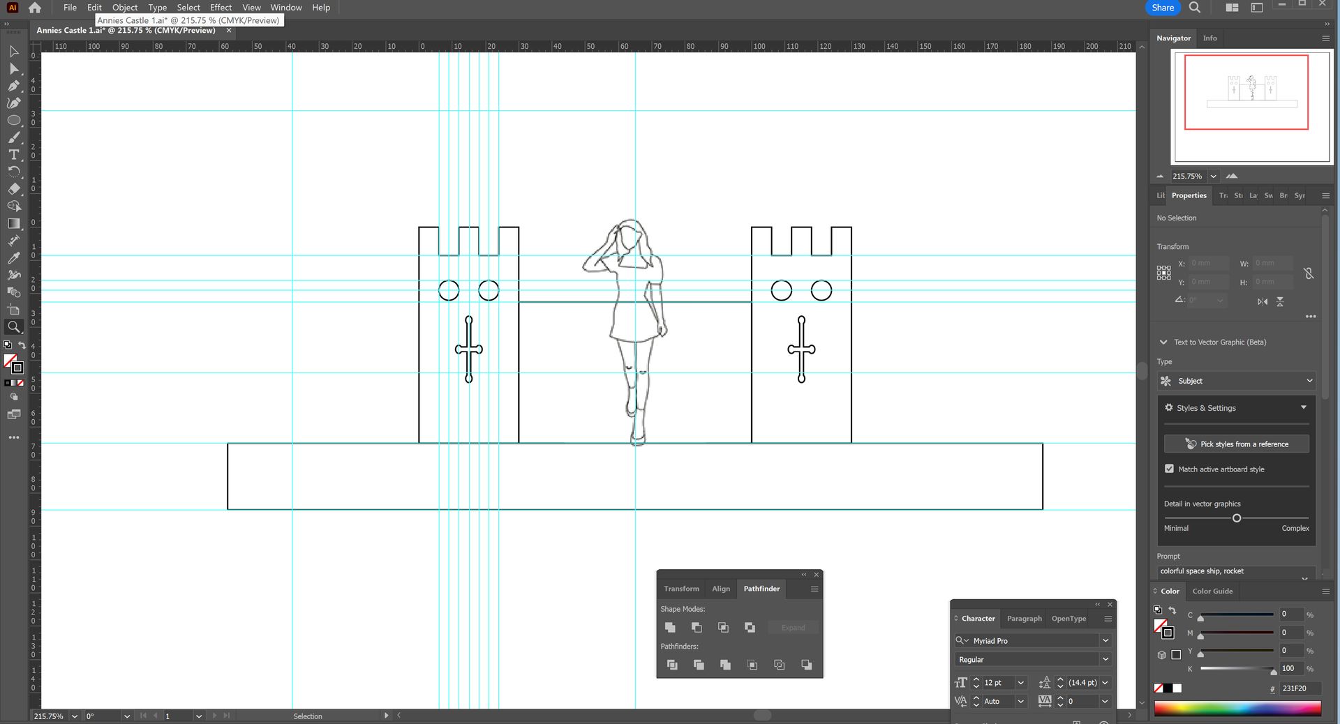Select the Pen tool
This screenshot has width=1340, height=724.
pos(13,86)
